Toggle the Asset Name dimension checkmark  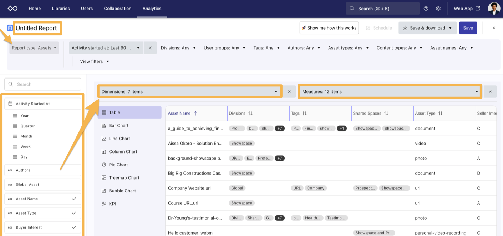coord(74,199)
